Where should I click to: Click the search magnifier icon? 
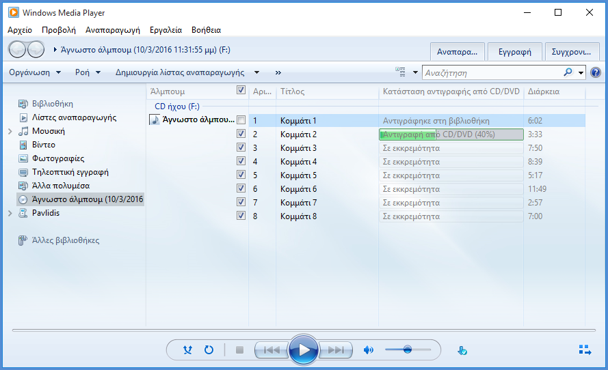pos(568,72)
